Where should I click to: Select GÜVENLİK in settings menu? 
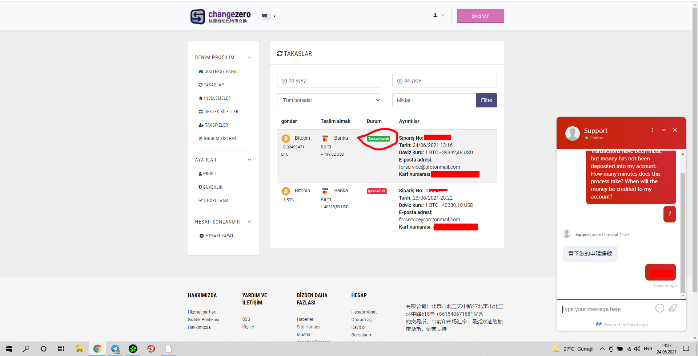coord(212,187)
